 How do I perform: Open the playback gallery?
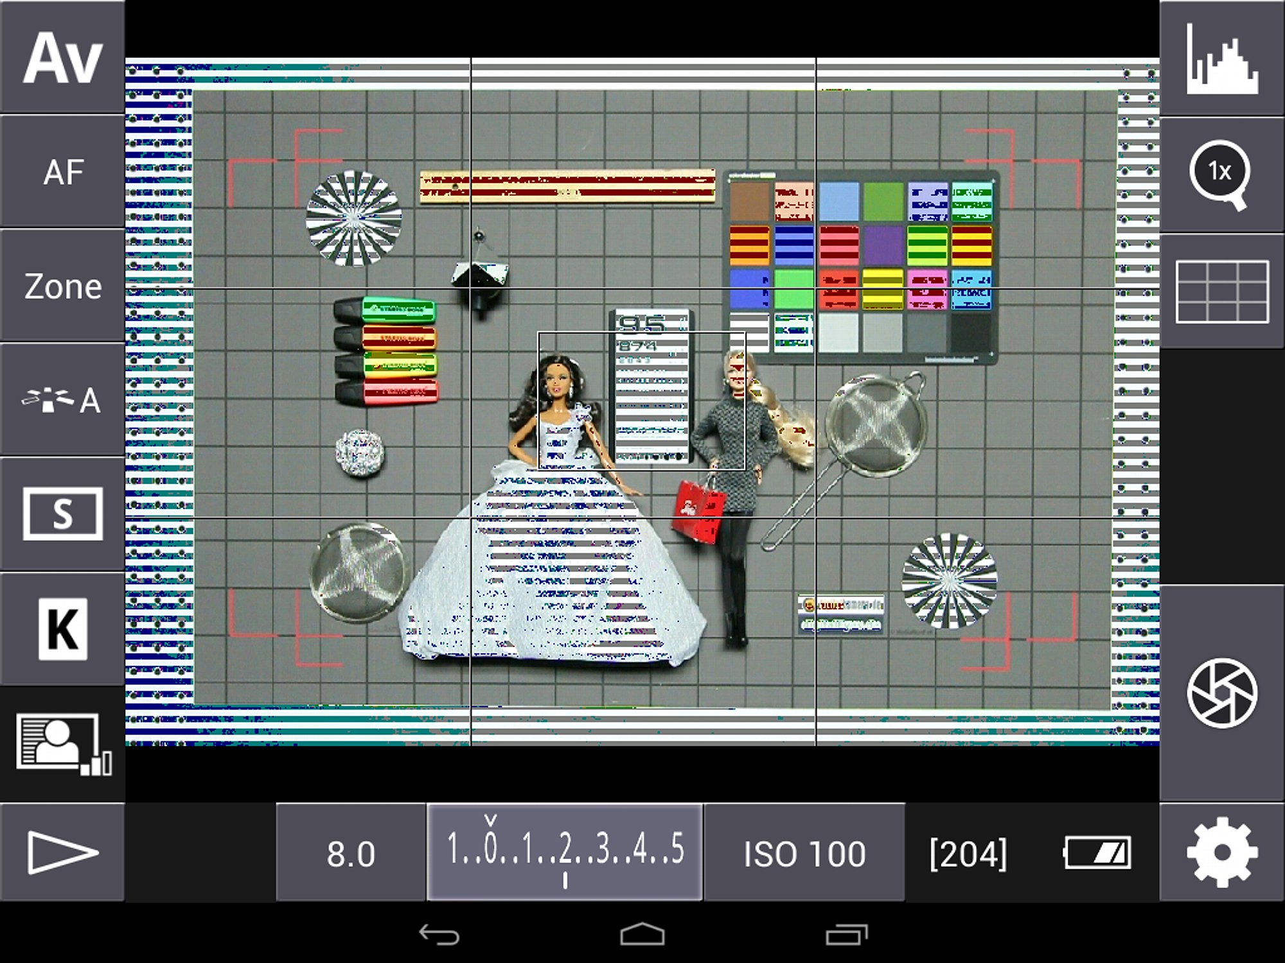coord(62,853)
